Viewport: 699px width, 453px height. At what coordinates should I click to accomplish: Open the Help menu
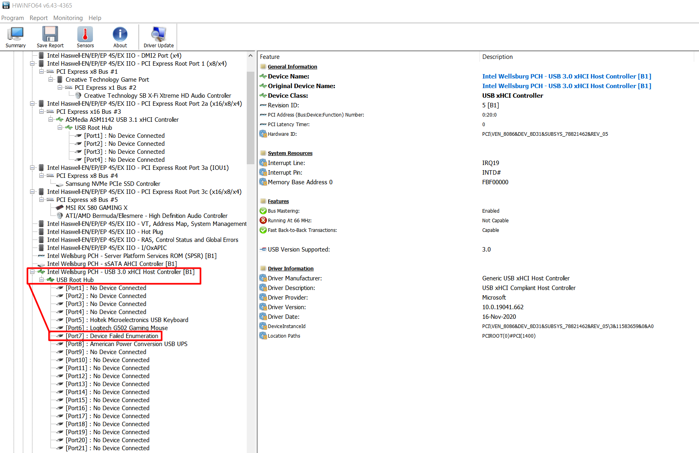(95, 18)
